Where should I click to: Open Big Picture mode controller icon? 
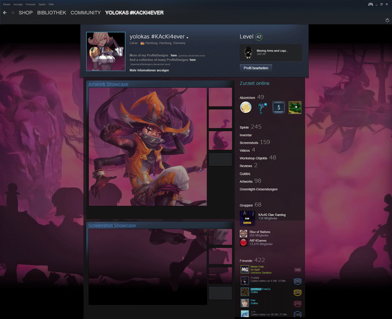click(x=371, y=4)
